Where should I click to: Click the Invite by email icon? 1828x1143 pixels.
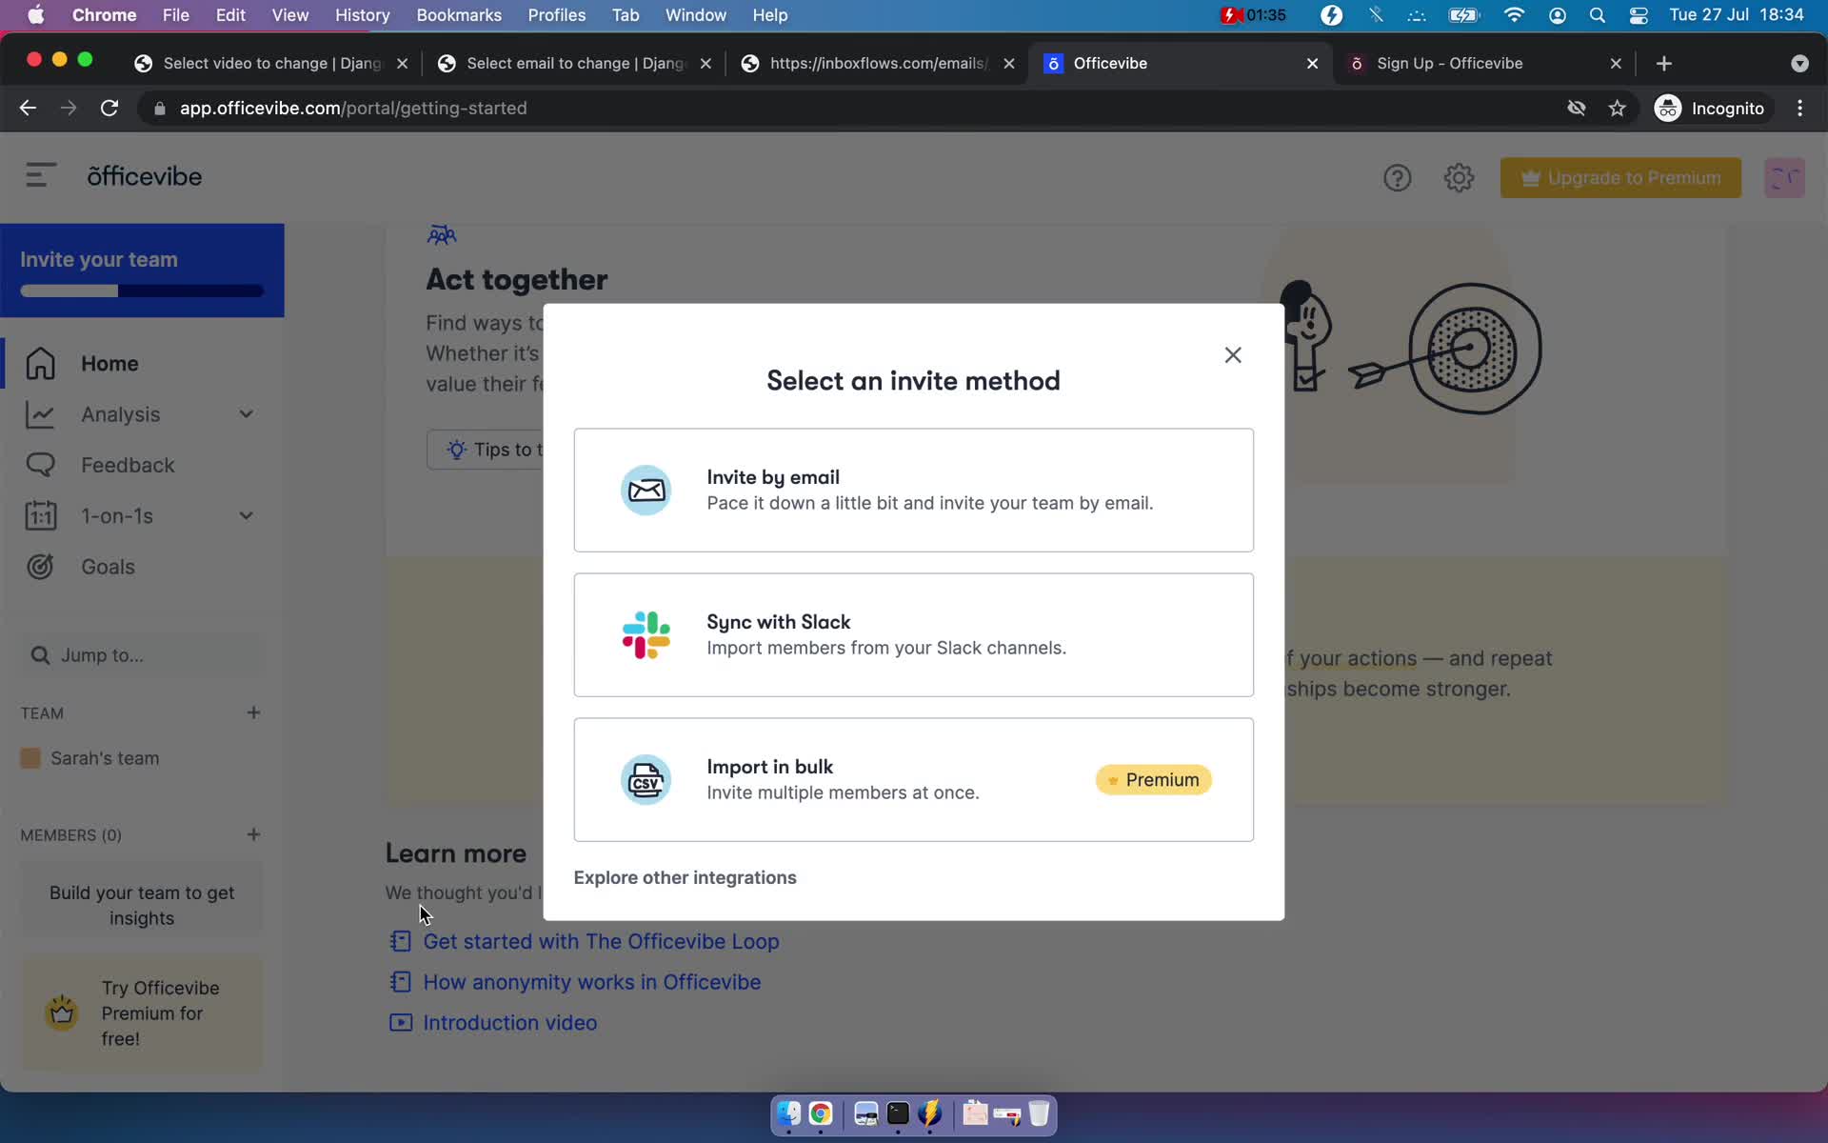(x=645, y=489)
